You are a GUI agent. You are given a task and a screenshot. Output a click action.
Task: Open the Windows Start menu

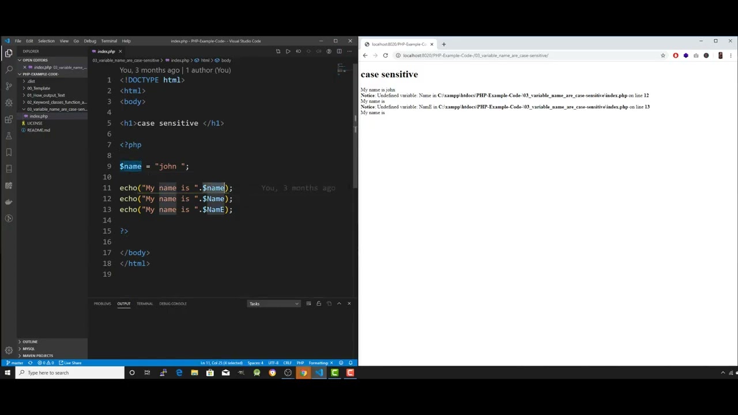pos(7,373)
